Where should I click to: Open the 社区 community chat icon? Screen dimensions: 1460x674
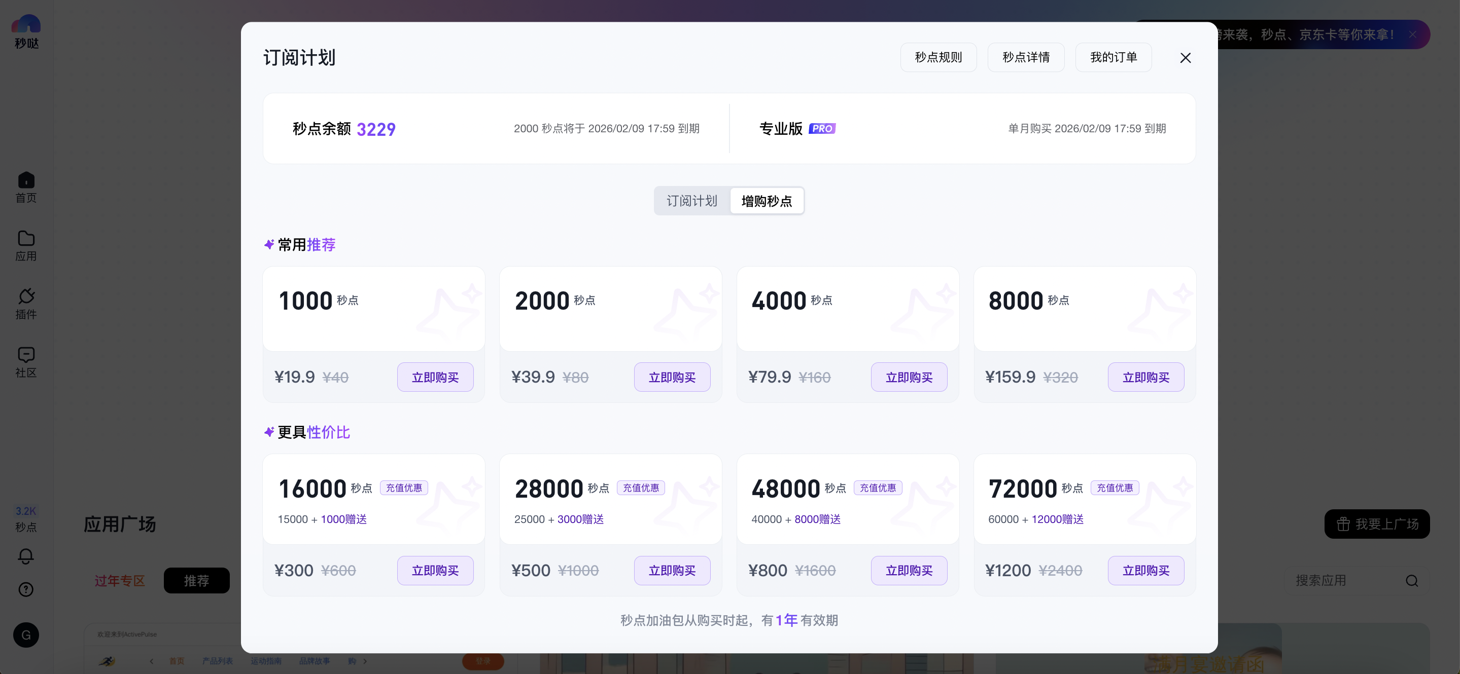point(26,355)
